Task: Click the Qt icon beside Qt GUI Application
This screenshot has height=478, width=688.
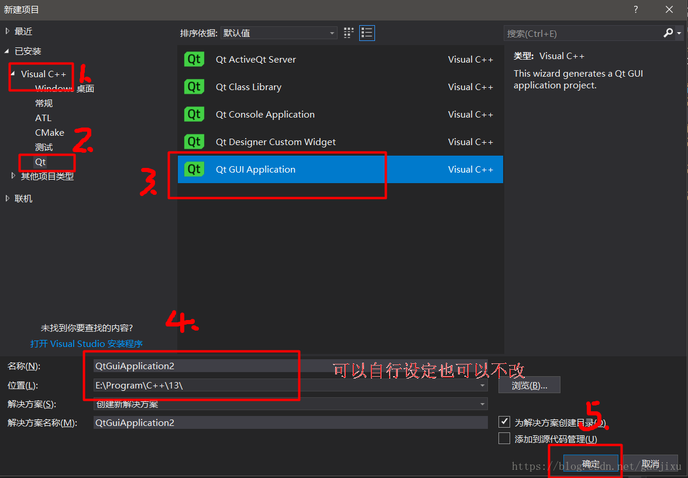Action: (194, 170)
